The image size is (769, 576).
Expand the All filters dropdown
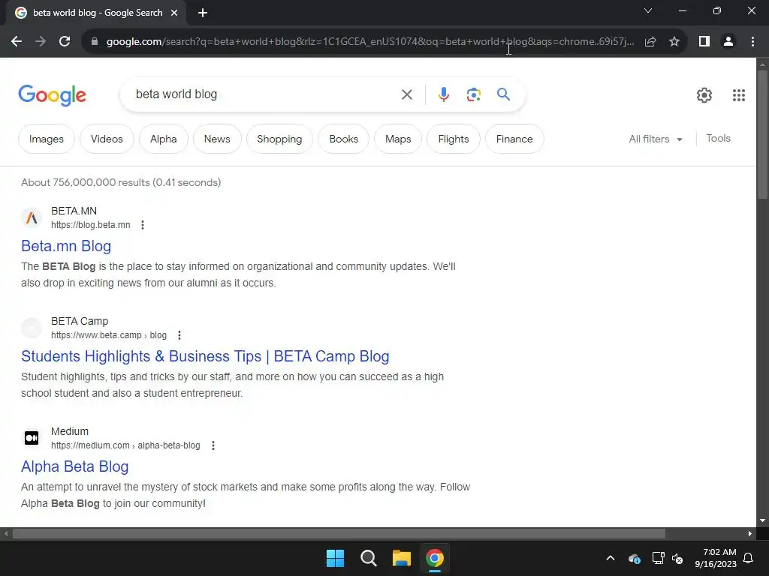[655, 139]
